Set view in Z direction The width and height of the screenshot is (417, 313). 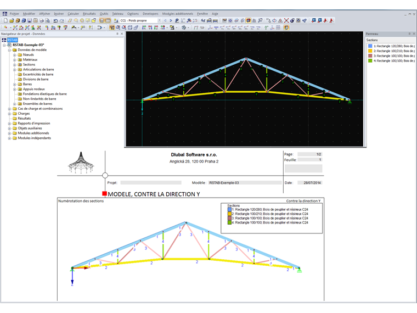click(156, 27)
